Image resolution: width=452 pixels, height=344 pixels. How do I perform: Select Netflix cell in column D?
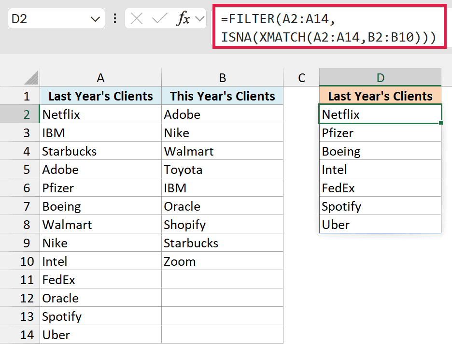tap(380, 114)
